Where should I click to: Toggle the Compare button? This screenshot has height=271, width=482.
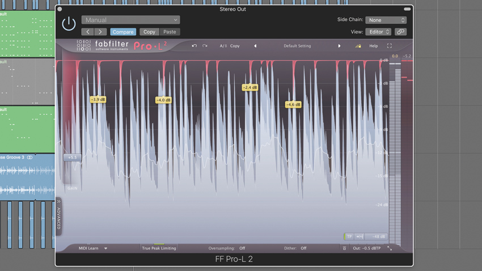pos(123,32)
